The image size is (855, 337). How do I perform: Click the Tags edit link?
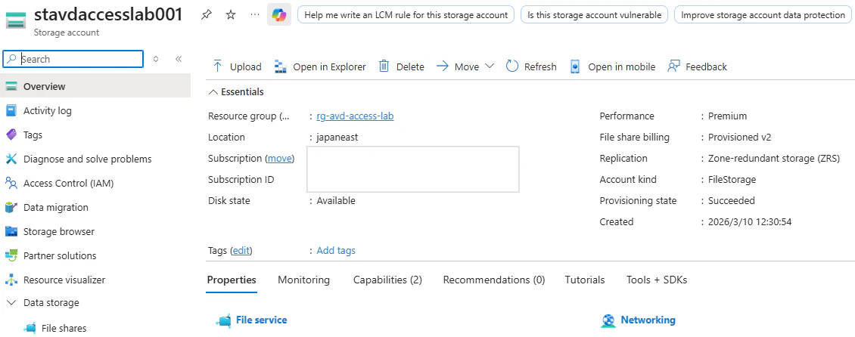(241, 250)
